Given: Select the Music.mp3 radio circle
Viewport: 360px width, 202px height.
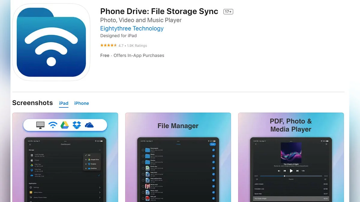Looking at the screenshot, I should [143, 192].
